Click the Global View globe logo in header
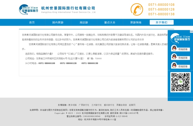This screenshot has height=126, width=193. tap(28, 9)
